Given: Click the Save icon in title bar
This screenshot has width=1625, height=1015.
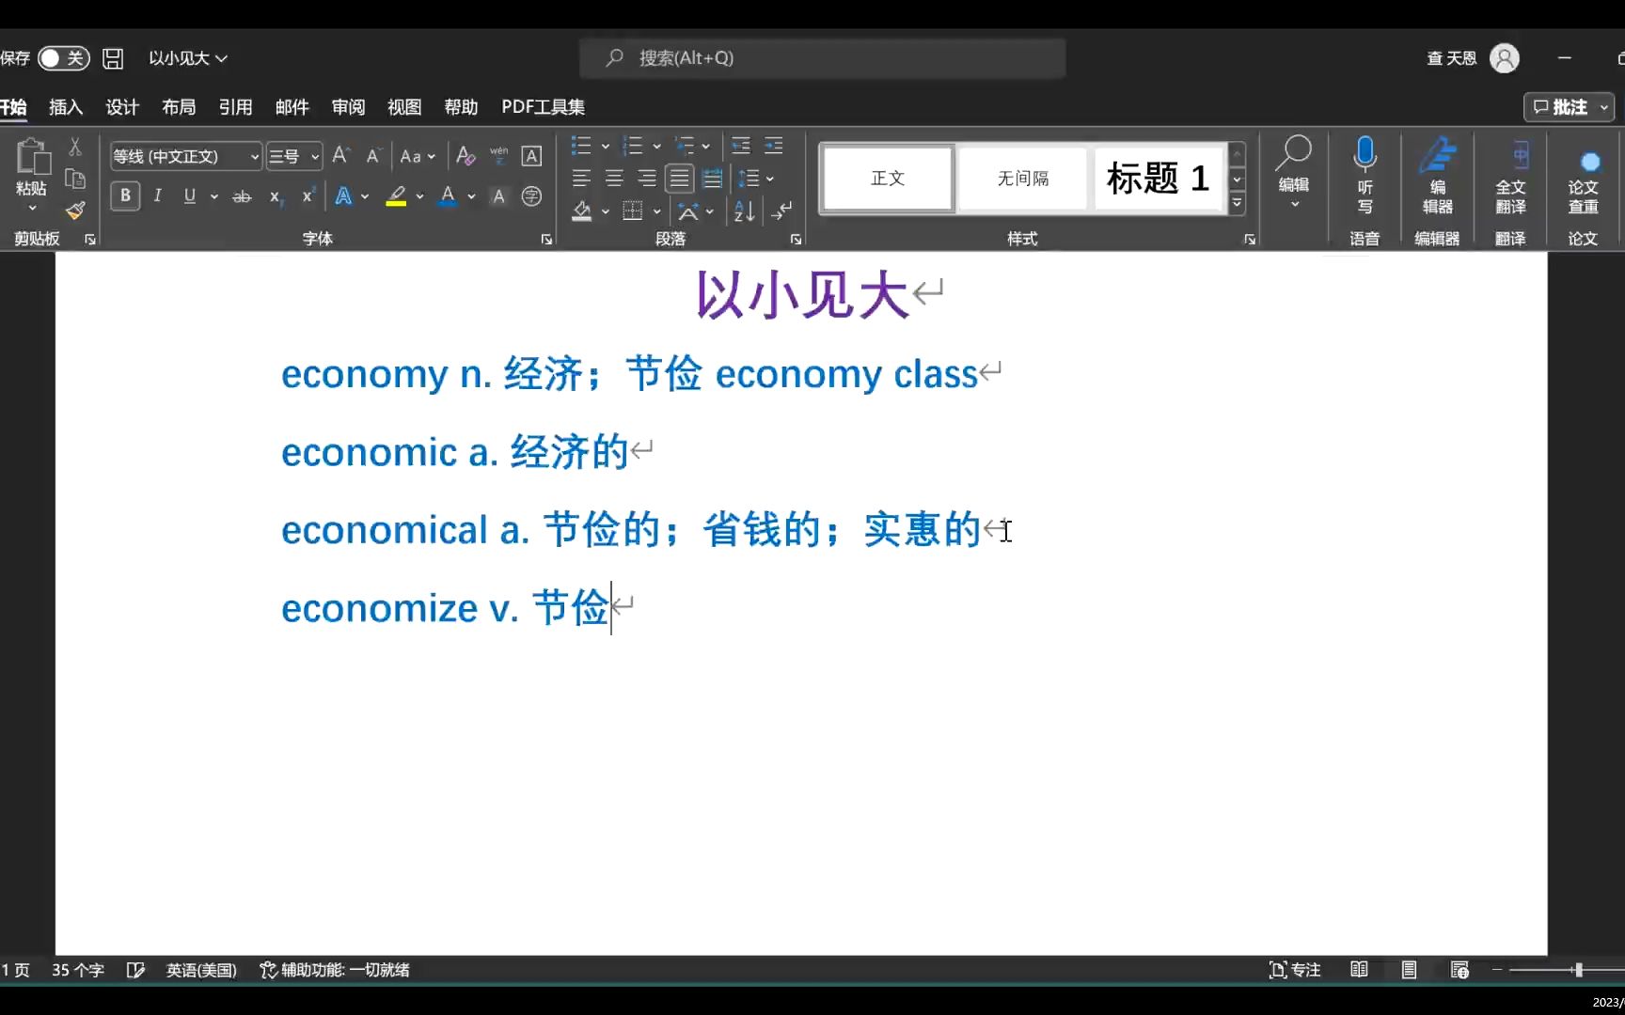Looking at the screenshot, I should pos(113,58).
